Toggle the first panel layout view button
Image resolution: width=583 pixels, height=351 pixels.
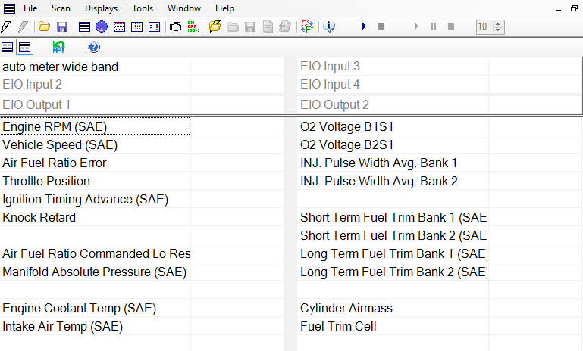tap(8, 47)
